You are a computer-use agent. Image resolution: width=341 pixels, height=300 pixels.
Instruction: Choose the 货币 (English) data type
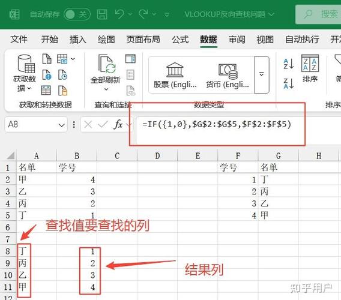[x=228, y=75]
